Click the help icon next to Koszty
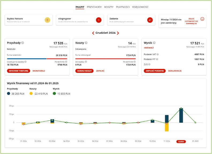212x154 pixels. tap(86, 43)
